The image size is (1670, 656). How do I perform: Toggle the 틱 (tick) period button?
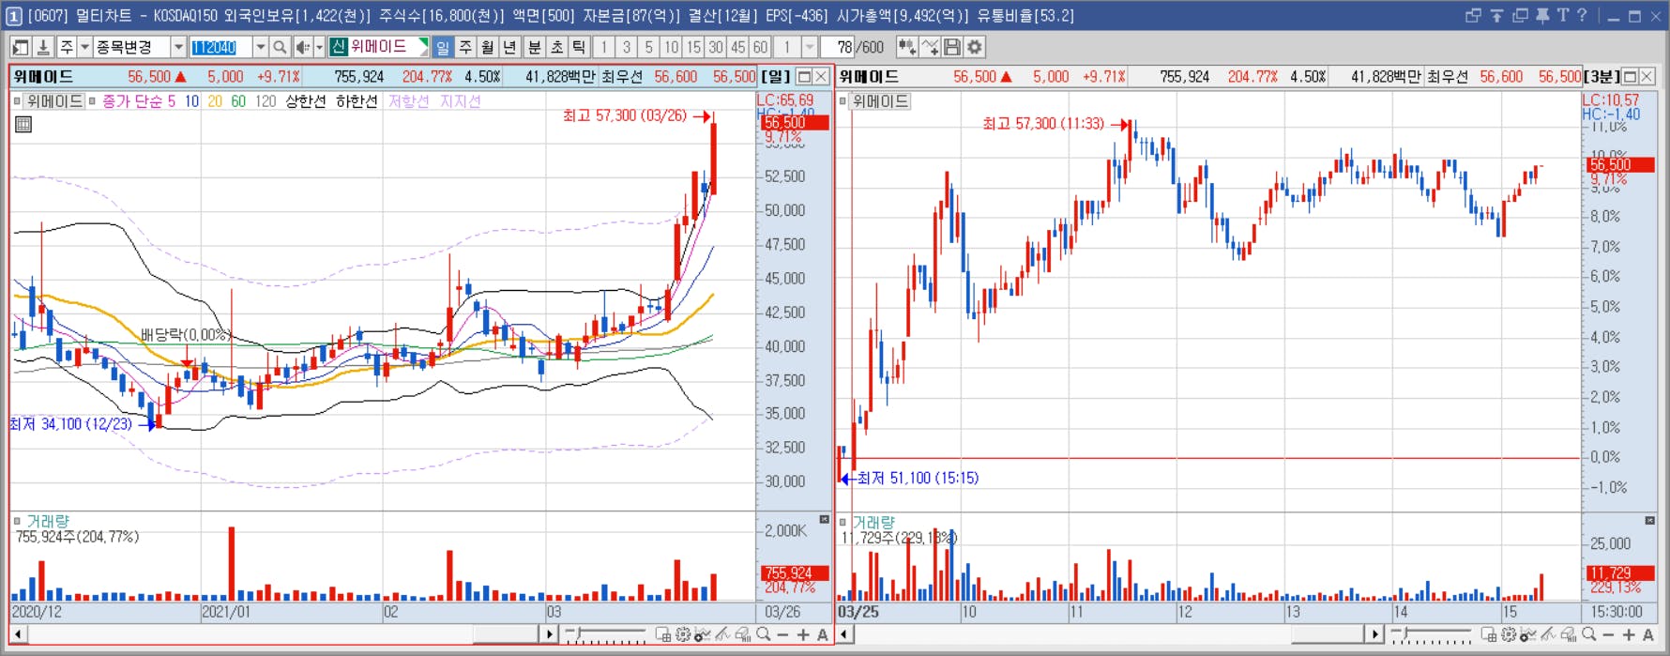coord(579,47)
